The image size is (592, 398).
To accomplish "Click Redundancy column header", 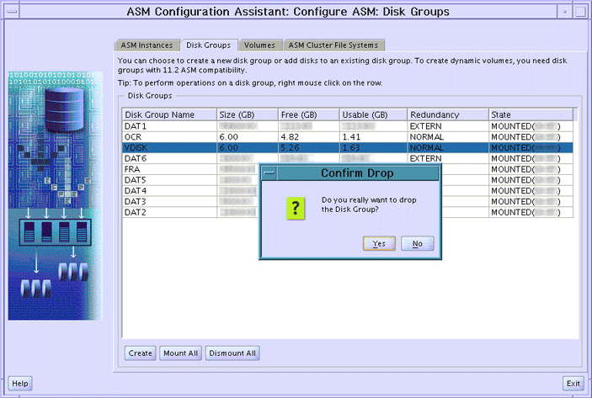I will point(448,114).
